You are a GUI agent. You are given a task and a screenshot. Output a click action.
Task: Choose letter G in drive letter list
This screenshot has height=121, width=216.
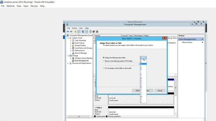click(143, 67)
